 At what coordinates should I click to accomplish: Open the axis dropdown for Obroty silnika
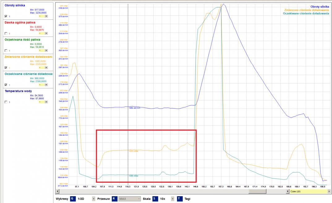pos(46,16)
